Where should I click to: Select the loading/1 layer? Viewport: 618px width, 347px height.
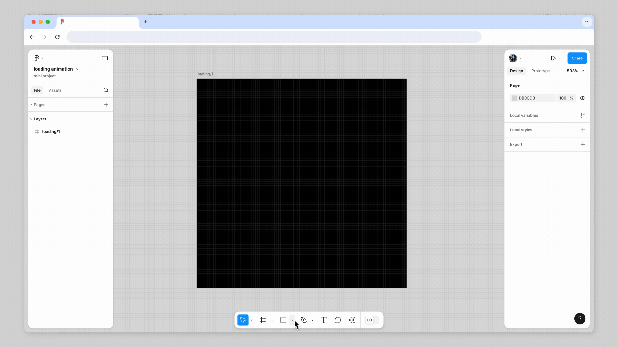pyautogui.click(x=51, y=132)
